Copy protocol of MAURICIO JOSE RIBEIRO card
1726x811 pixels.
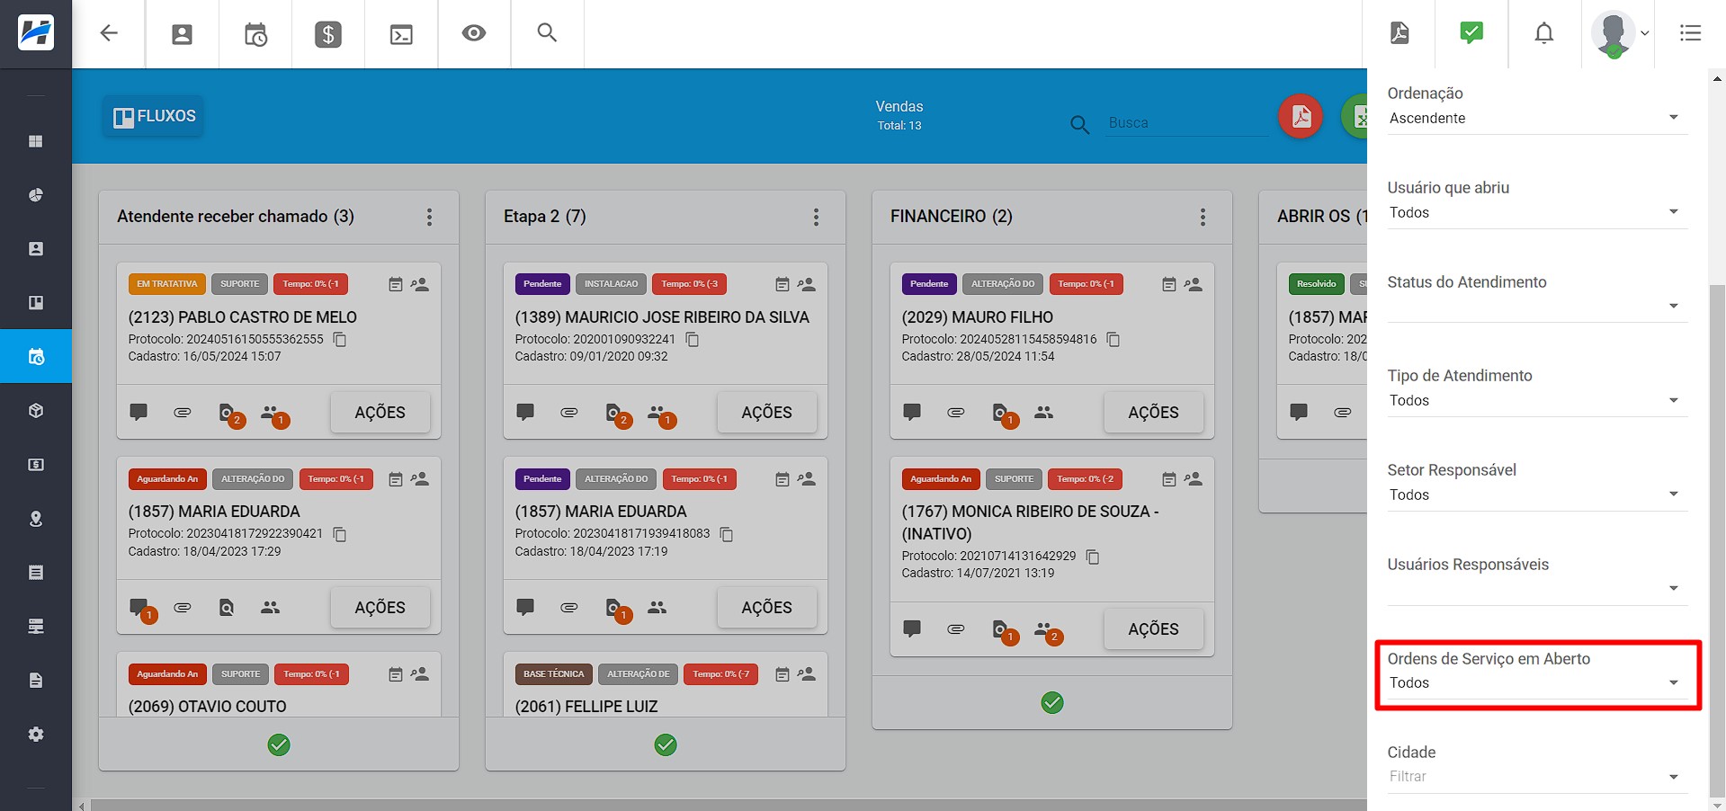[x=693, y=340]
